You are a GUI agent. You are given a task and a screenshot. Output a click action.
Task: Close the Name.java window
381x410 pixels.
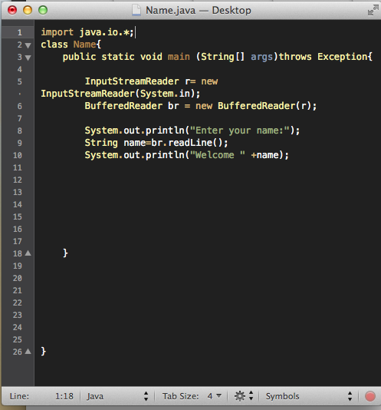click(12, 10)
